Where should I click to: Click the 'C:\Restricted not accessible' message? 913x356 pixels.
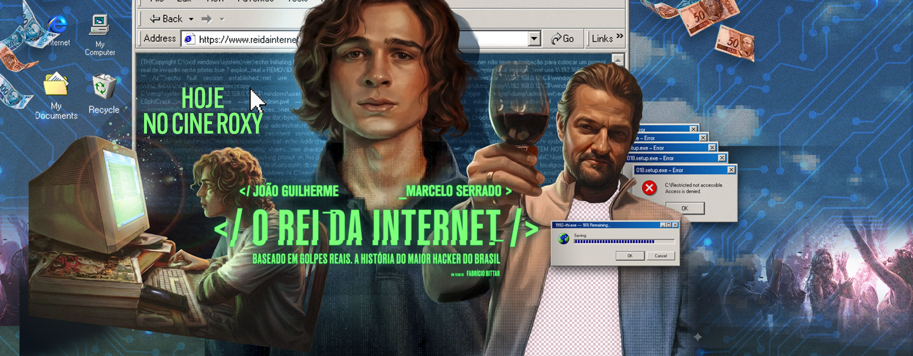click(694, 185)
